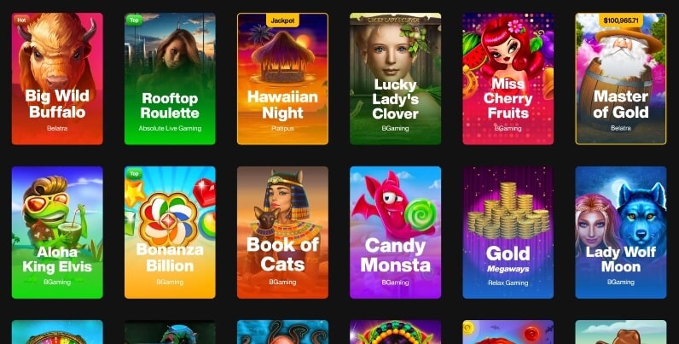
Task: Open the Book of Cats tile
Action: coord(282,233)
